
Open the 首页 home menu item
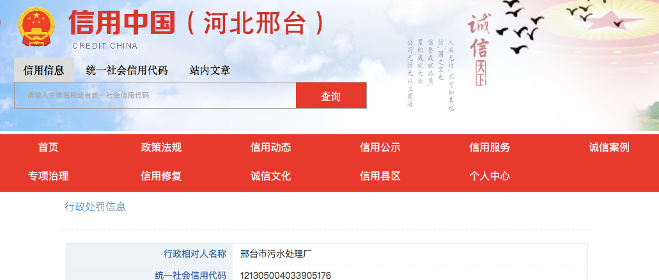coord(48,148)
